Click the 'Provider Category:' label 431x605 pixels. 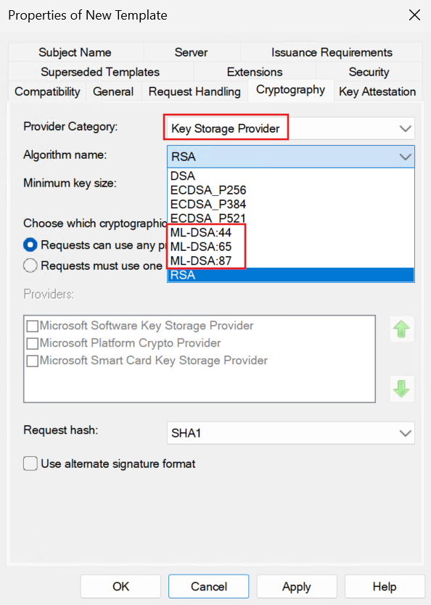(x=70, y=126)
